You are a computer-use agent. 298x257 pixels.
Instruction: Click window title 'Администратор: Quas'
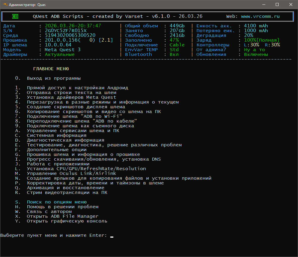point(27,5)
